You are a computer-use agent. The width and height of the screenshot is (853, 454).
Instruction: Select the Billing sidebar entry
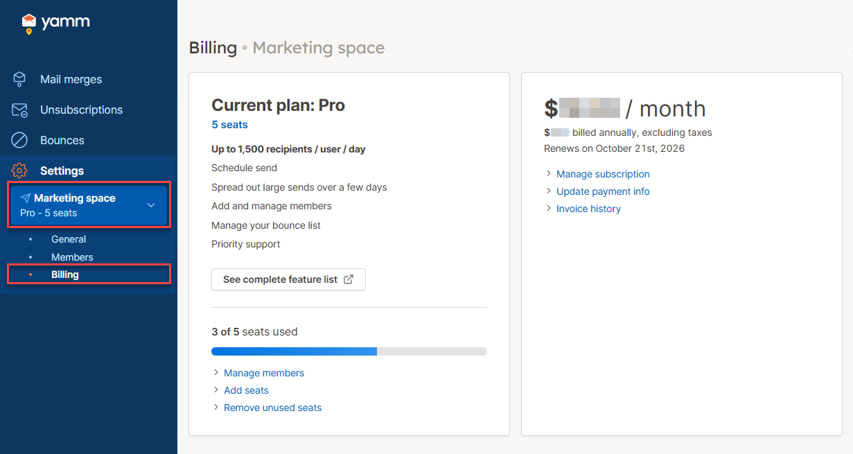[x=64, y=274]
